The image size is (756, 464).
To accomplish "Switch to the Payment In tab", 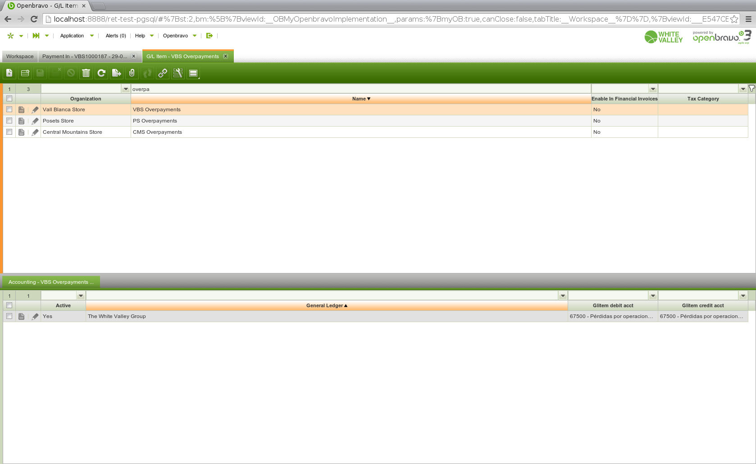I will pos(85,56).
